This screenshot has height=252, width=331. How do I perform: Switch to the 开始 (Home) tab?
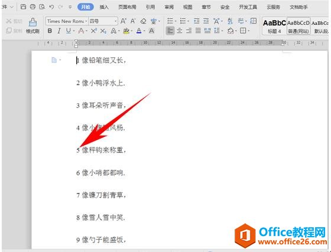[86, 7]
